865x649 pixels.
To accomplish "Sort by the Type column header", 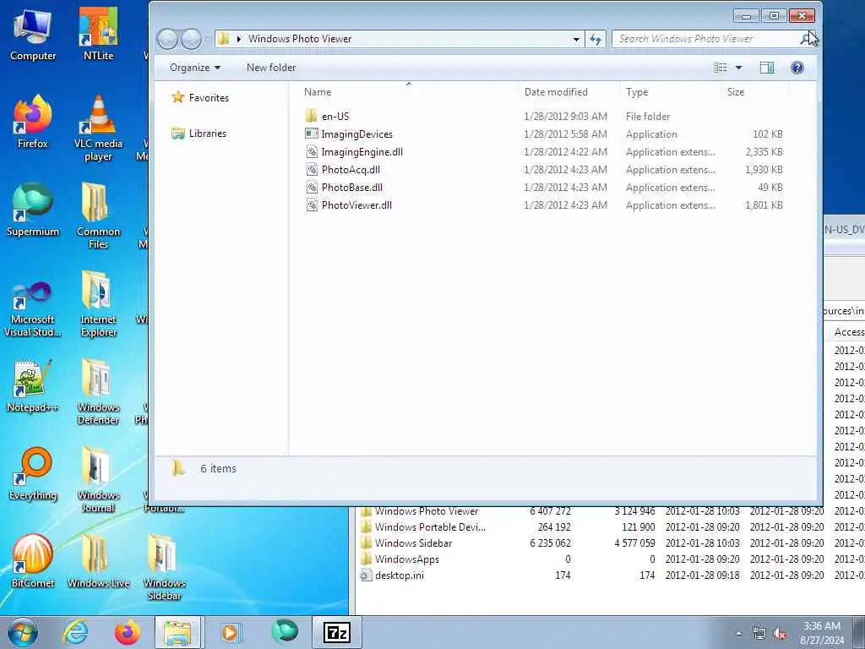I will (670, 92).
